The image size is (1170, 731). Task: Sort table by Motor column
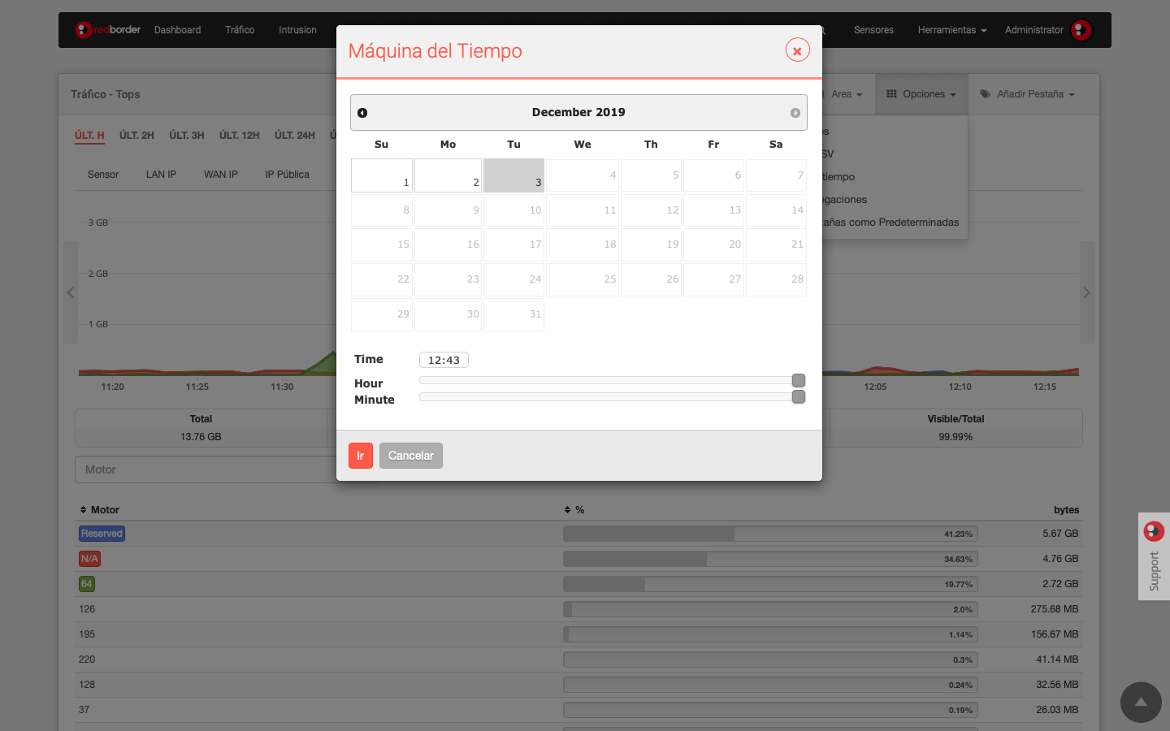pos(99,510)
